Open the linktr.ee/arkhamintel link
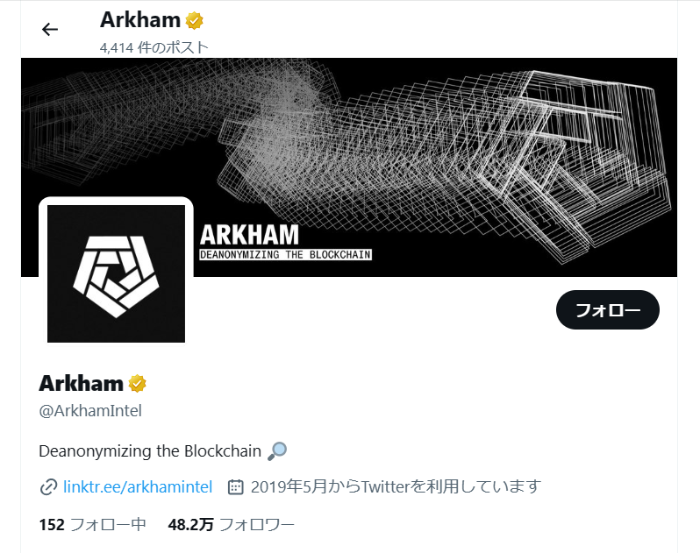The height and width of the screenshot is (553, 700). pyautogui.click(x=138, y=486)
